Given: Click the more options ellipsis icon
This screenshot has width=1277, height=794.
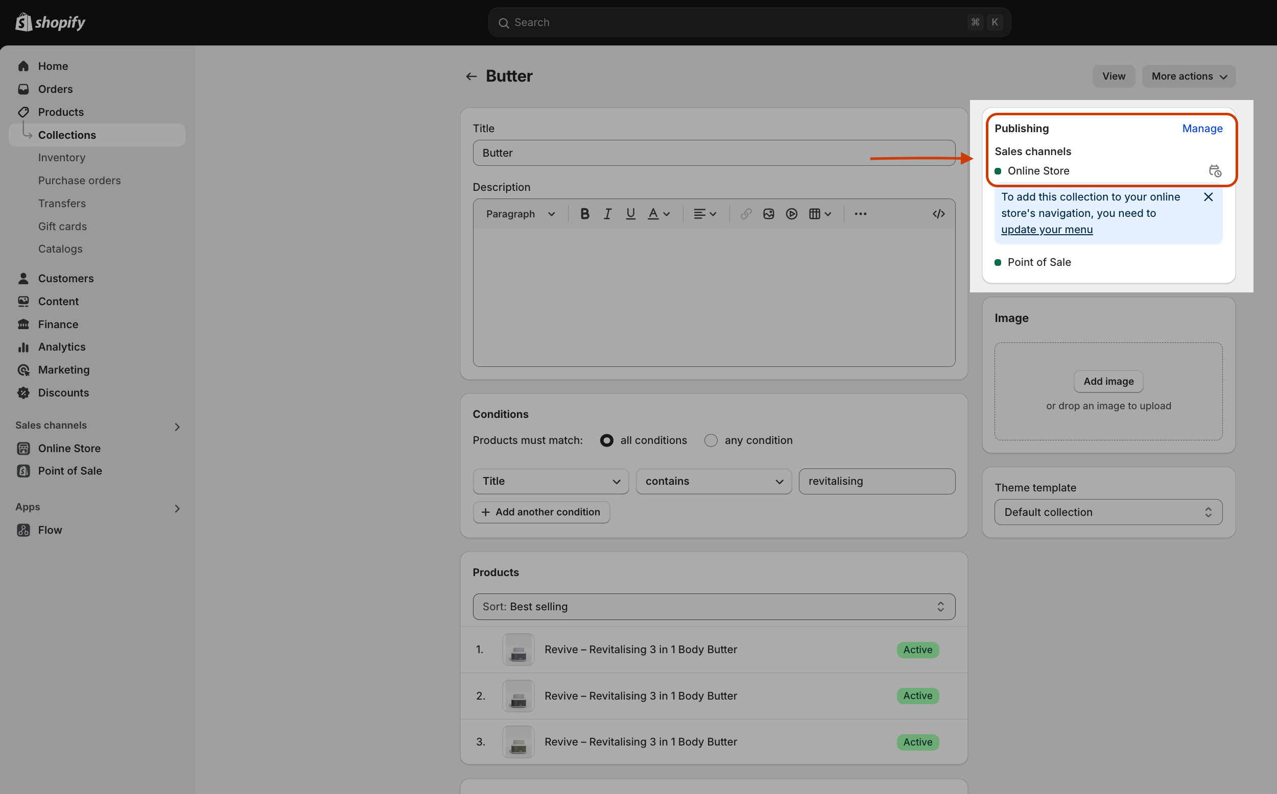Looking at the screenshot, I should (x=861, y=214).
